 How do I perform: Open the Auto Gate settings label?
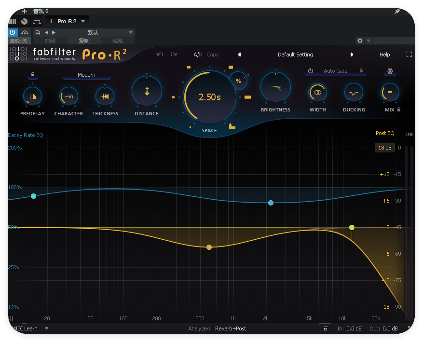coord(335,71)
